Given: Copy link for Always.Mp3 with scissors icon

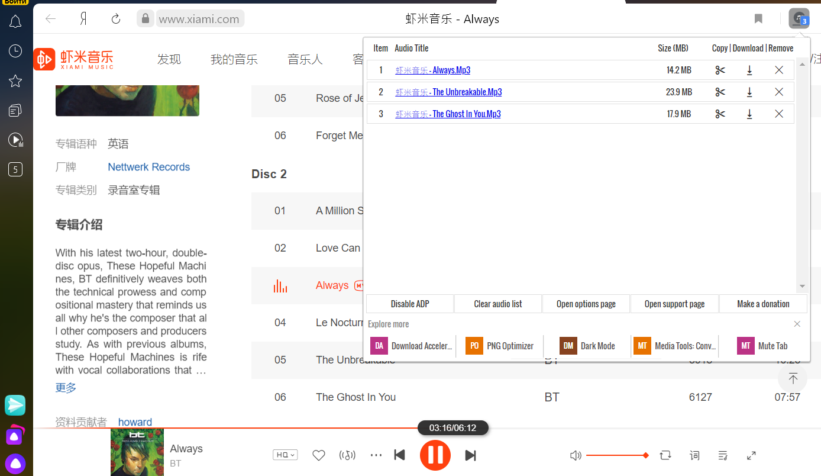Looking at the screenshot, I should pos(720,70).
